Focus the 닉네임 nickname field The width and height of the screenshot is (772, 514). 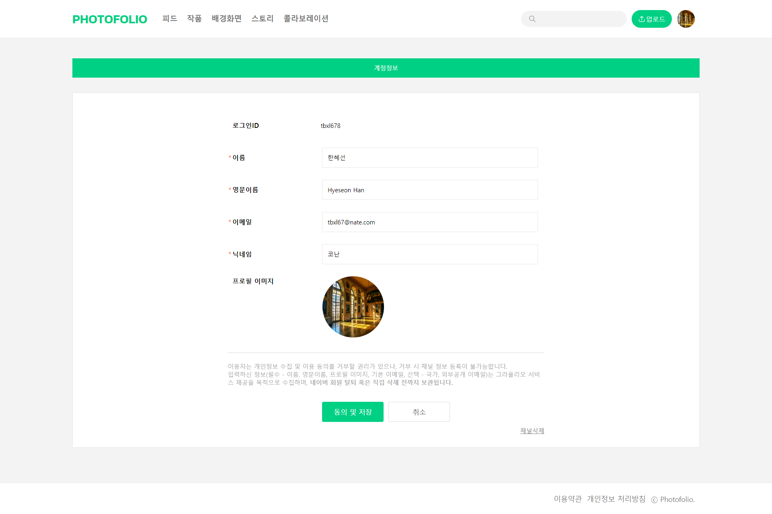[429, 254]
